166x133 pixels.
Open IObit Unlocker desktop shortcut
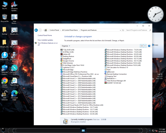[x=5, y=96]
